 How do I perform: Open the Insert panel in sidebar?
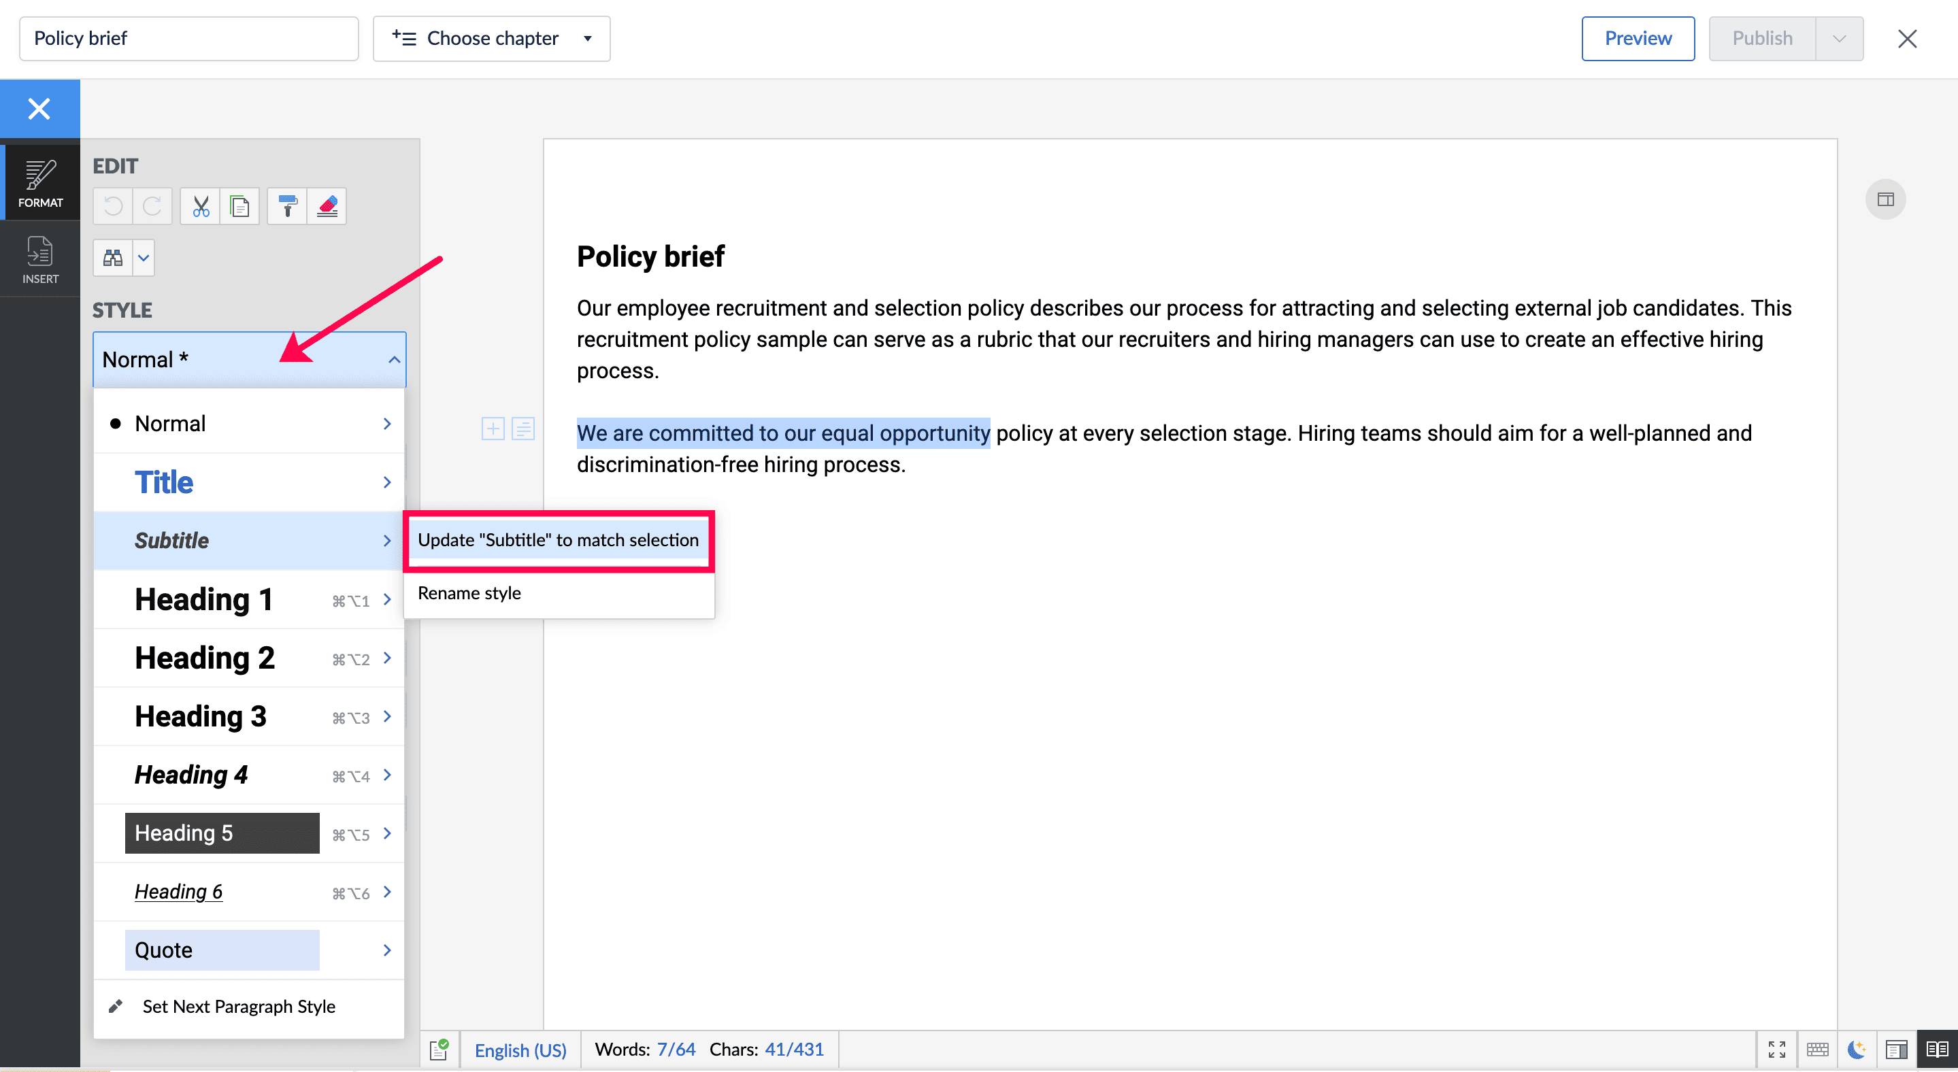(39, 260)
